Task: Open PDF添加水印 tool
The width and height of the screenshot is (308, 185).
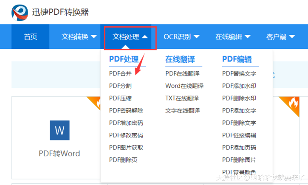Action: (239, 86)
